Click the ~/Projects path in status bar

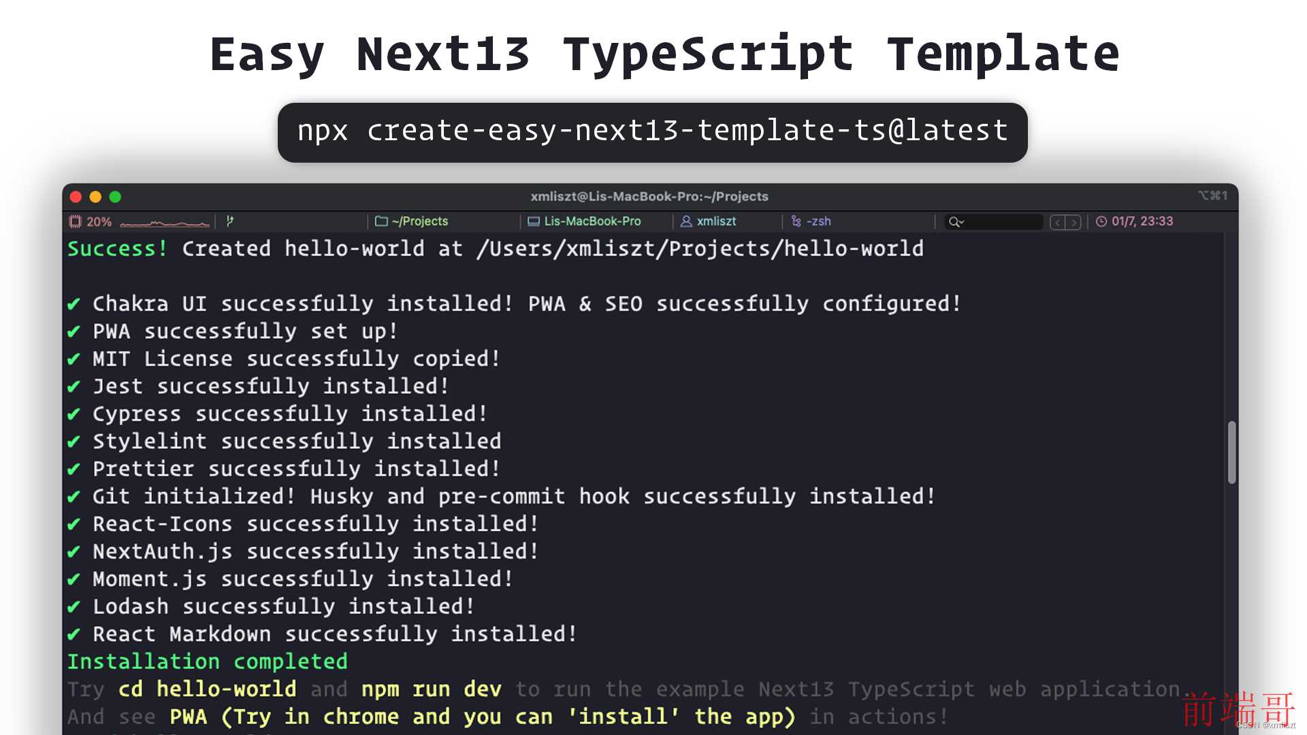(420, 221)
